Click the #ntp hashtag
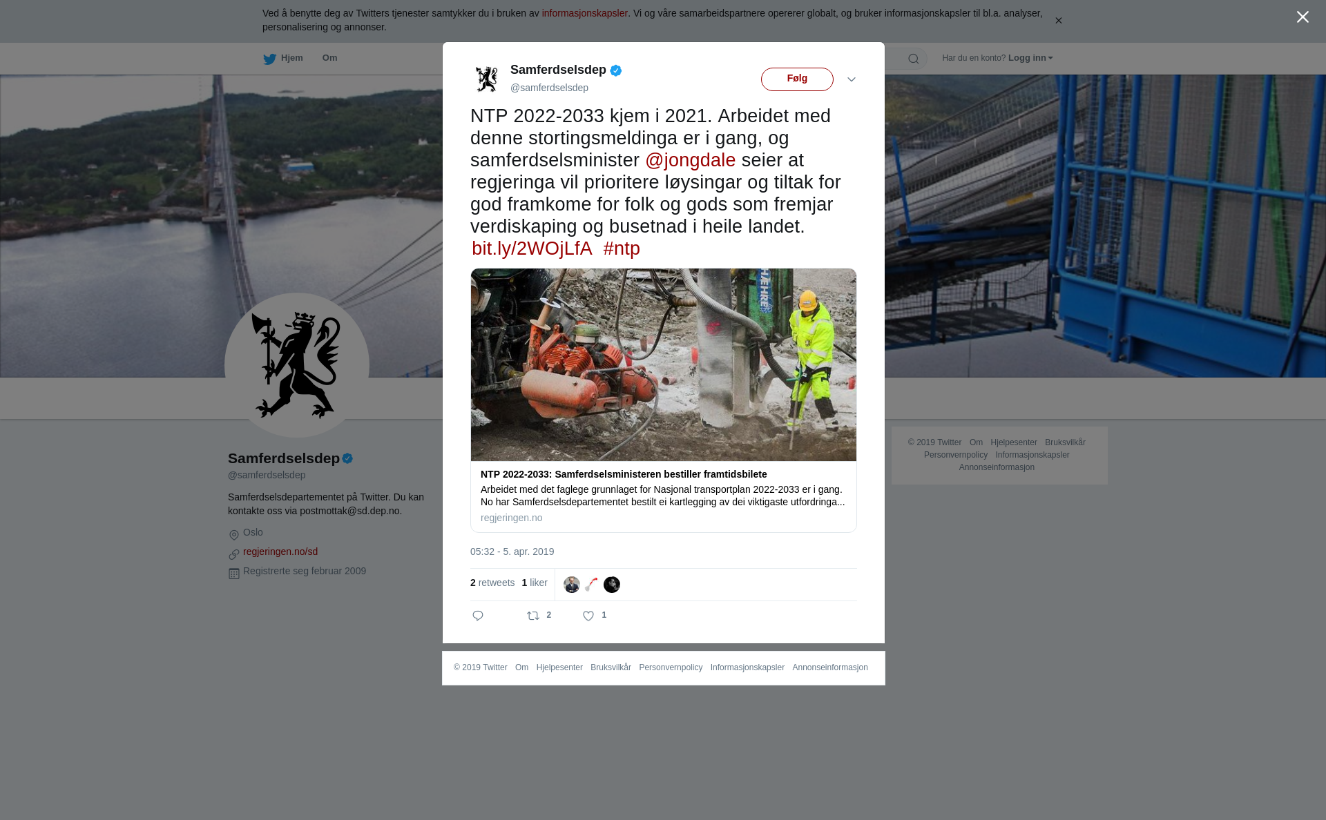Image resolution: width=1326 pixels, height=820 pixels. click(622, 248)
